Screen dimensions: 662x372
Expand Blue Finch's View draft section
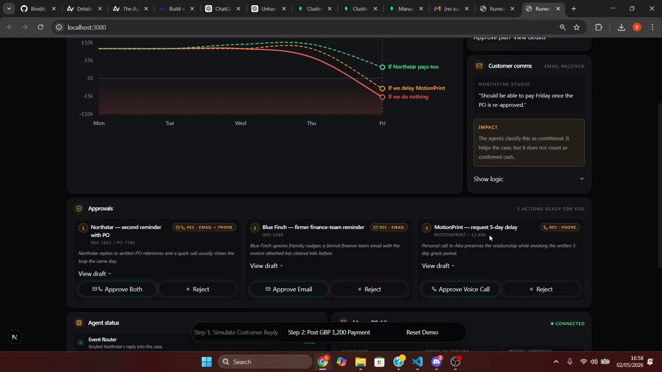(266, 266)
